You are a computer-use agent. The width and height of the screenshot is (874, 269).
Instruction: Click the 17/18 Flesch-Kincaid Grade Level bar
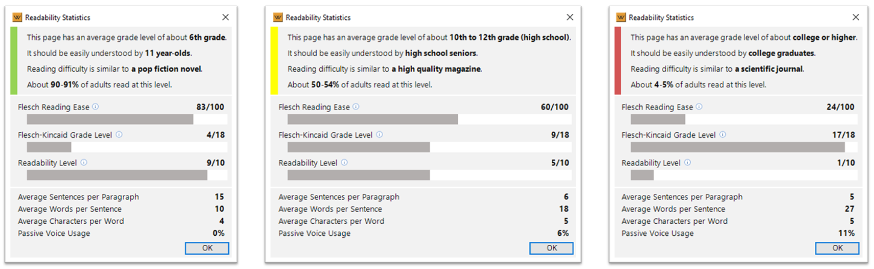[x=743, y=147]
